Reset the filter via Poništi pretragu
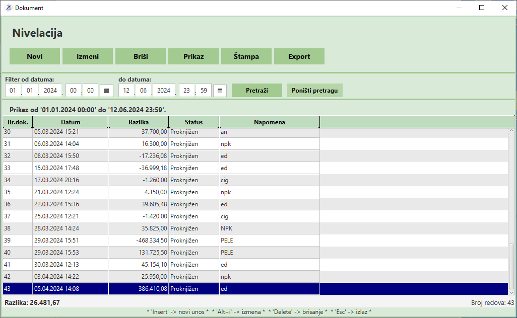Screen dimensions: 517x318 pos(315,91)
